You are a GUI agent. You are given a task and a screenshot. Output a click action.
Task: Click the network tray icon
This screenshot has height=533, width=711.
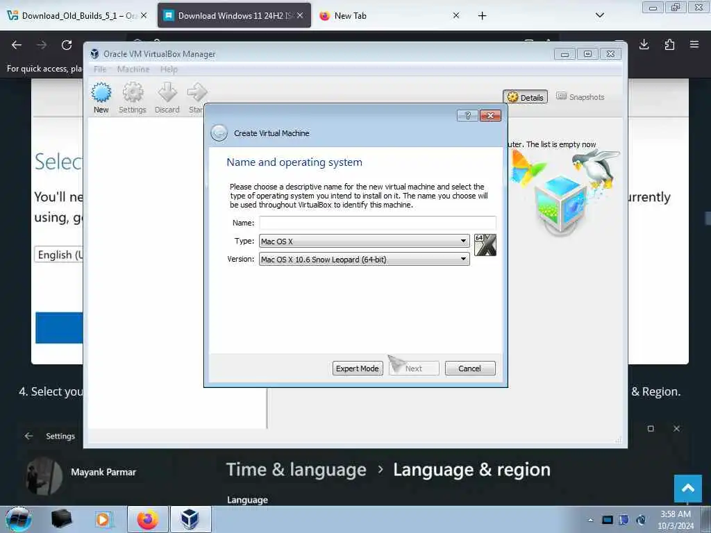click(x=641, y=520)
